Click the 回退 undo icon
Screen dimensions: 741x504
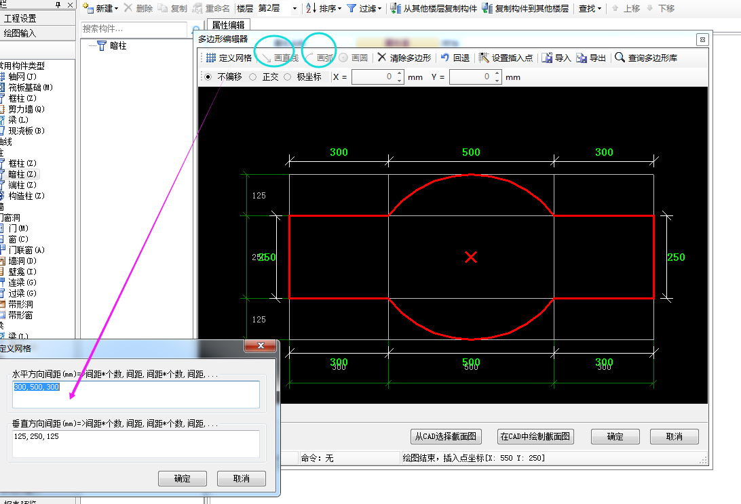[x=444, y=57]
